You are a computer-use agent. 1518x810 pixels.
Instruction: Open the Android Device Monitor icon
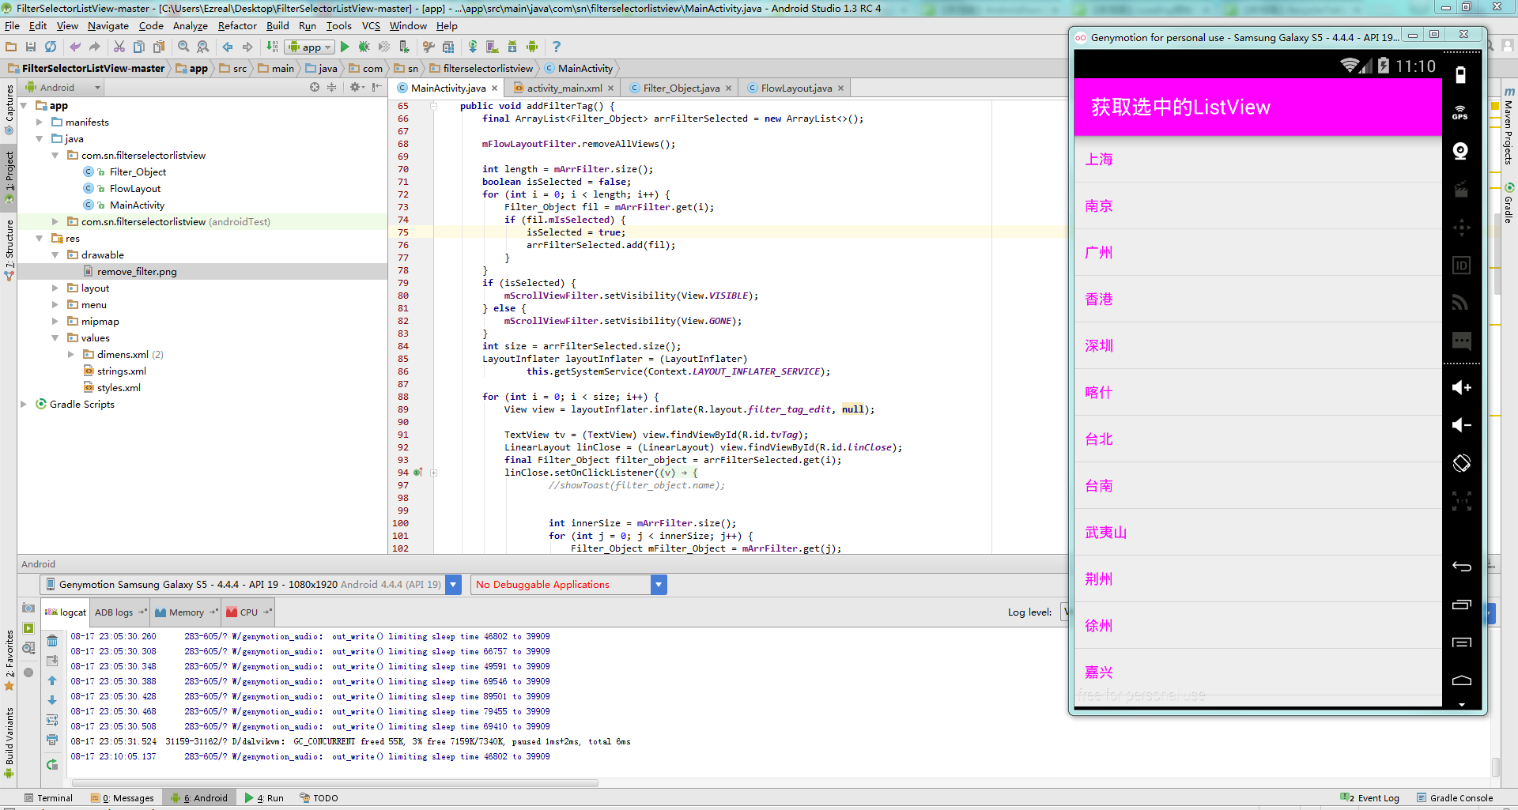coord(532,47)
